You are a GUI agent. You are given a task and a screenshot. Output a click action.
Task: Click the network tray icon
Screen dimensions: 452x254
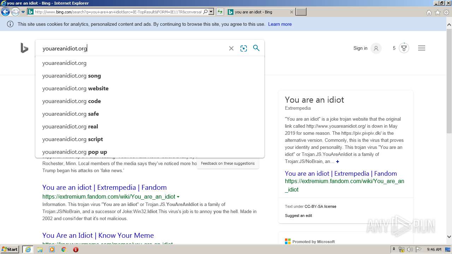tap(402, 249)
